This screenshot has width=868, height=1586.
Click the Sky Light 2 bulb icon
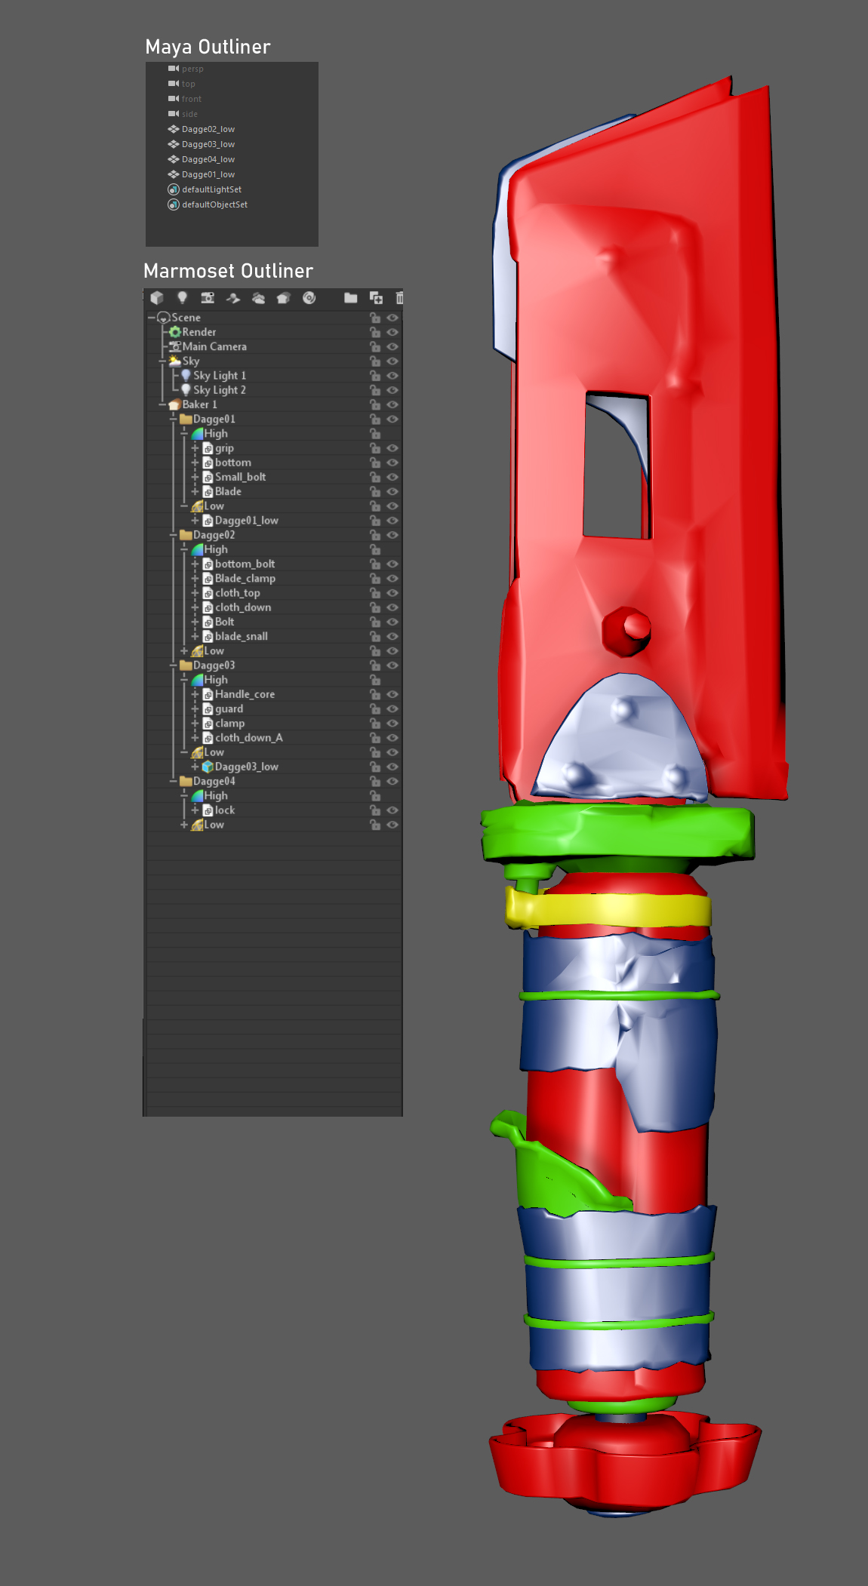tap(186, 390)
